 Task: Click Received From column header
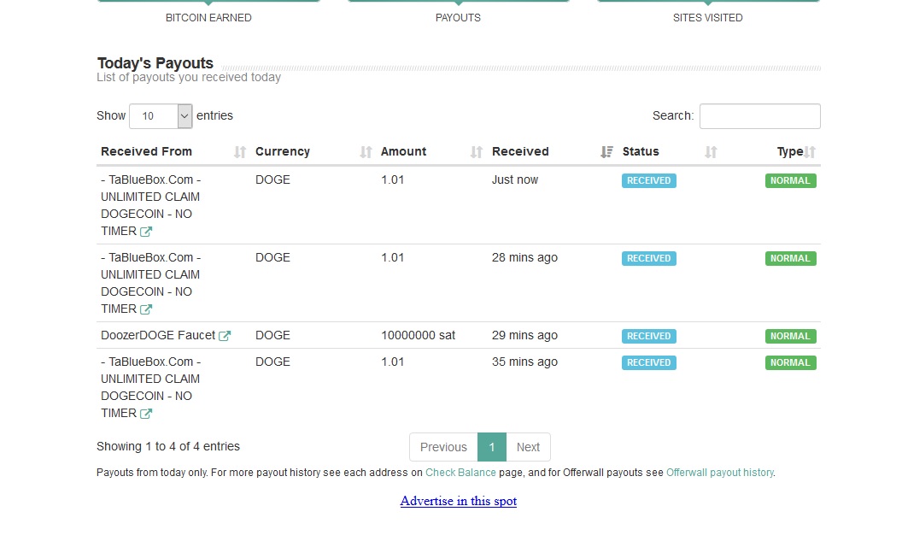pyautogui.click(x=147, y=151)
